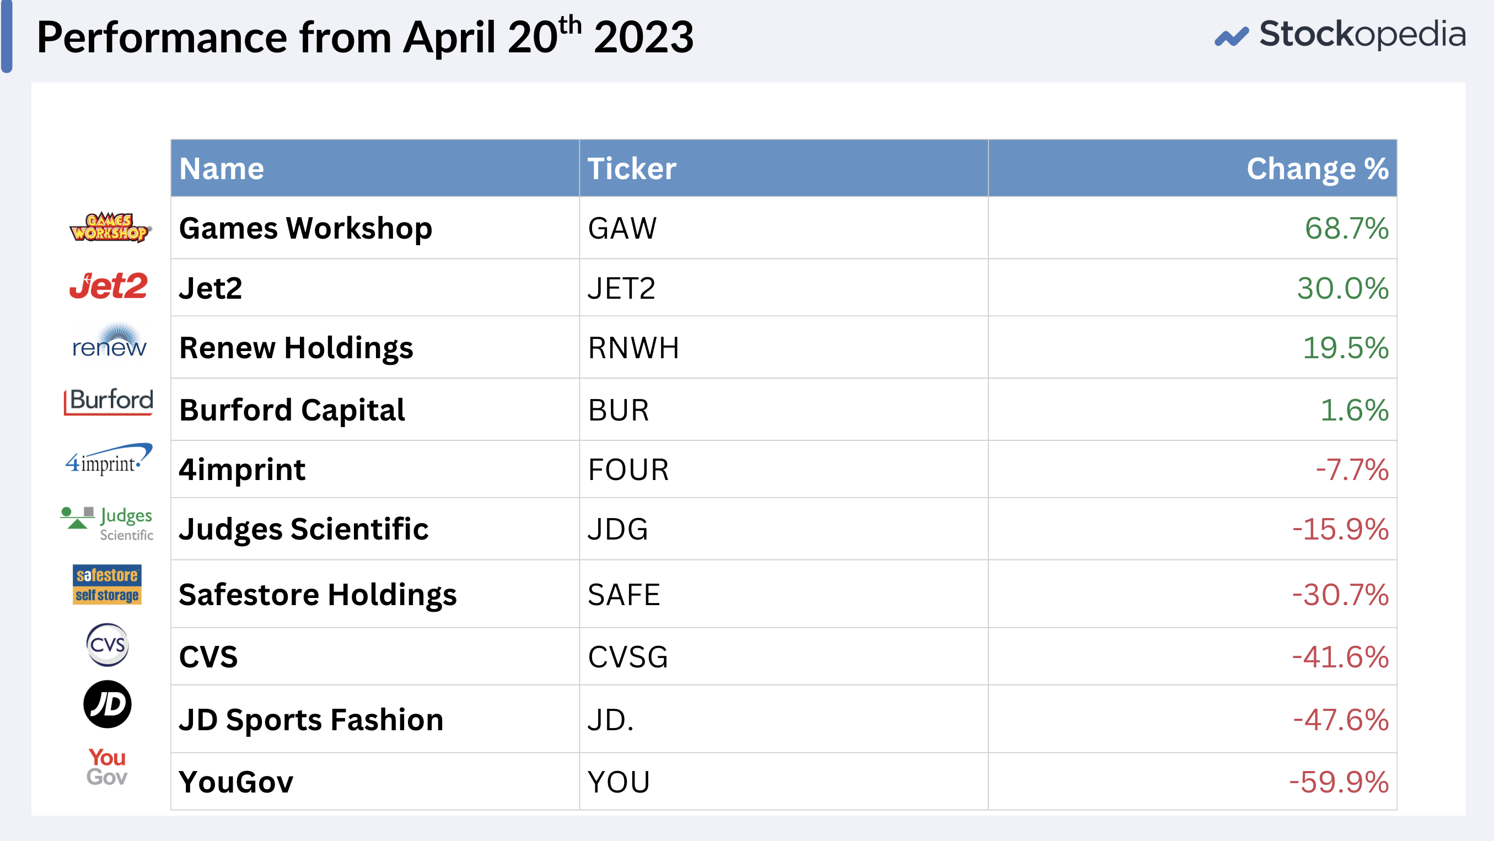Click the Games Workshop logo
Image resolution: width=1494 pixels, height=841 pixels.
[x=110, y=227]
